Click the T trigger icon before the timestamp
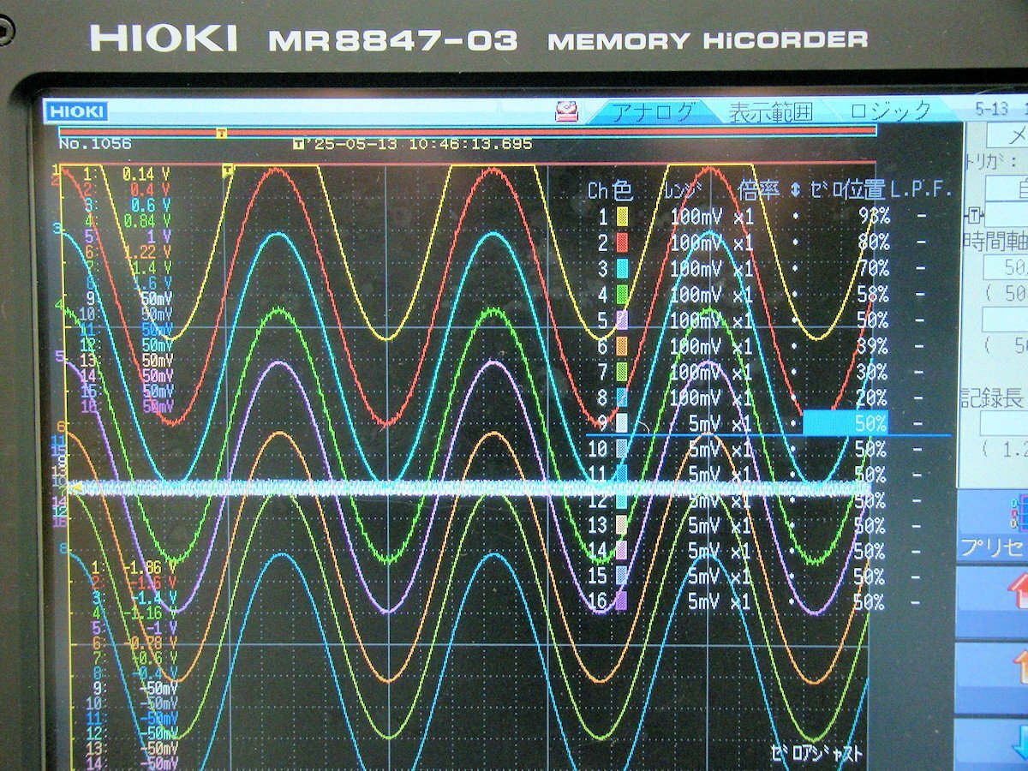The height and width of the screenshot is (771, 1028). point(297,144)
